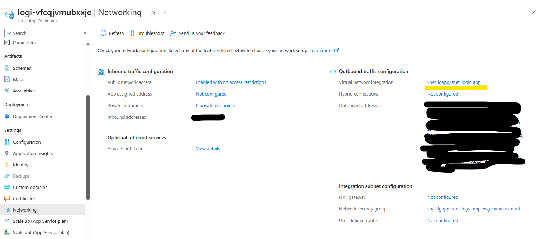Open Scale up (App Service plan)

pyautogui.click(x=40, y=221)
